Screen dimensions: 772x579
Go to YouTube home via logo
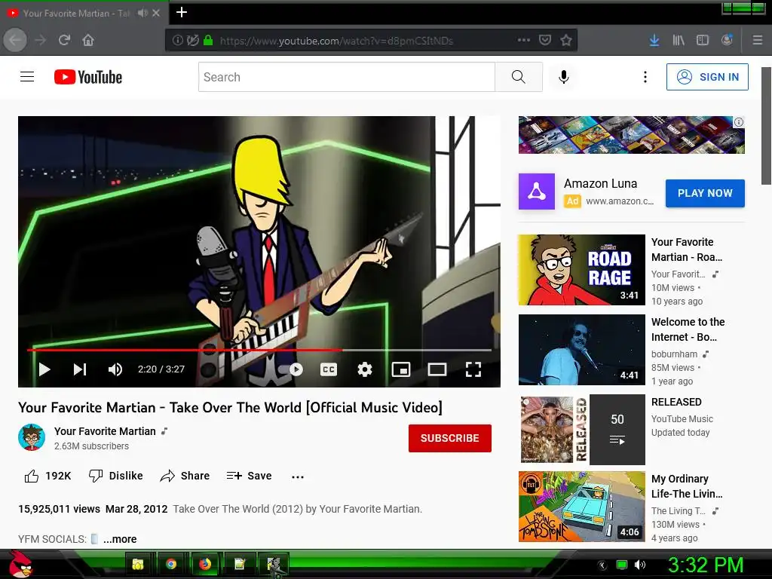[x=88, y=77]
